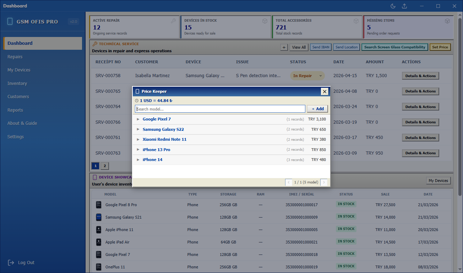Open Reports in the sidebar
The image size is (463, 273).
pos(43,110)
